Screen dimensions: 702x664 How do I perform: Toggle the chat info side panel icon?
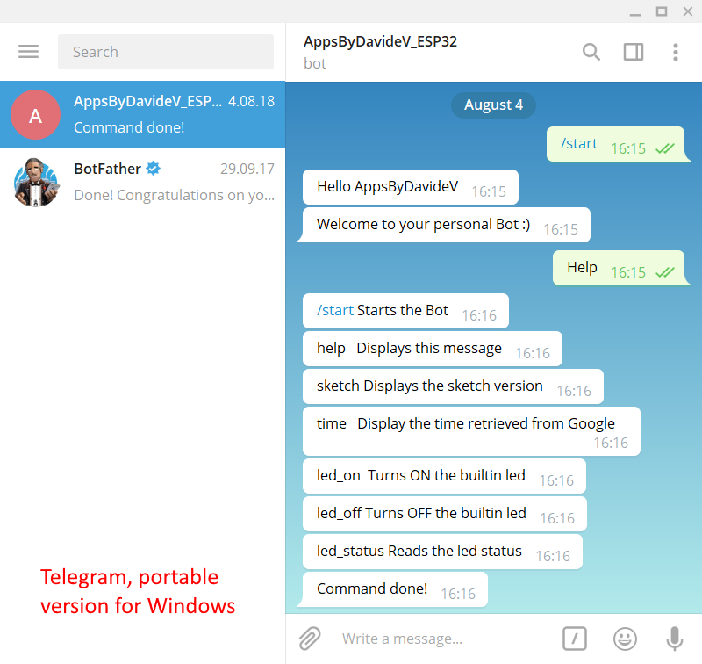633,52
